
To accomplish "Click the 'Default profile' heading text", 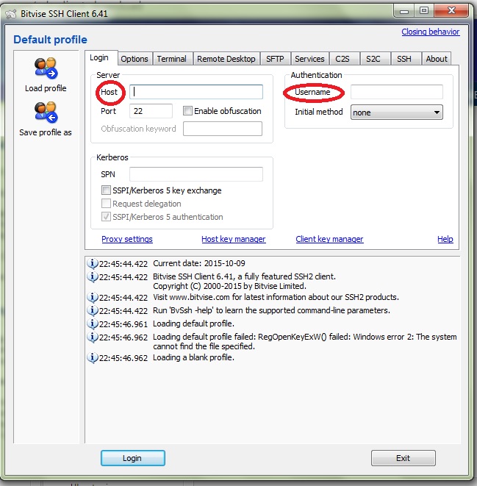I will (x=50, y=40).
